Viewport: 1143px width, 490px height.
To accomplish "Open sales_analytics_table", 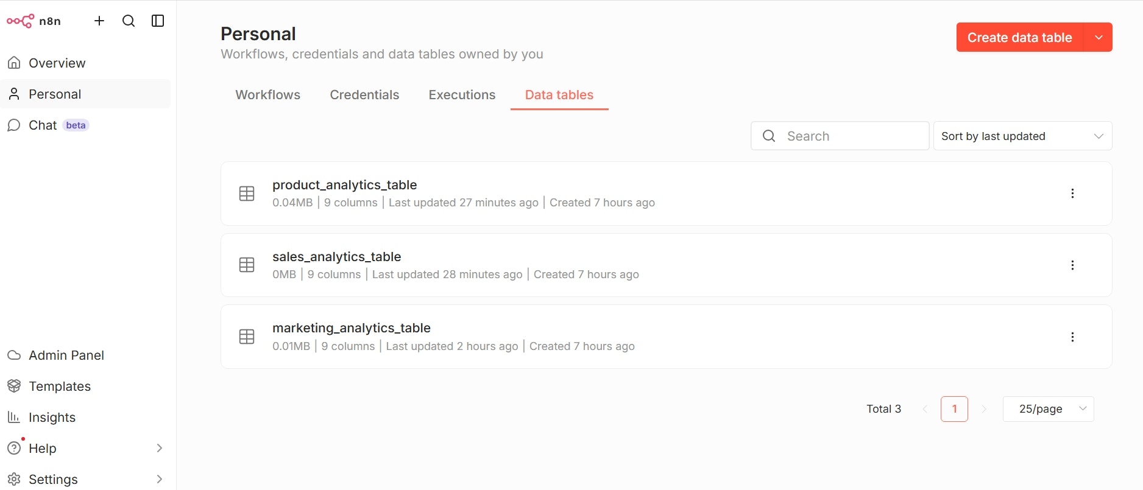I will tap(666, 265).
